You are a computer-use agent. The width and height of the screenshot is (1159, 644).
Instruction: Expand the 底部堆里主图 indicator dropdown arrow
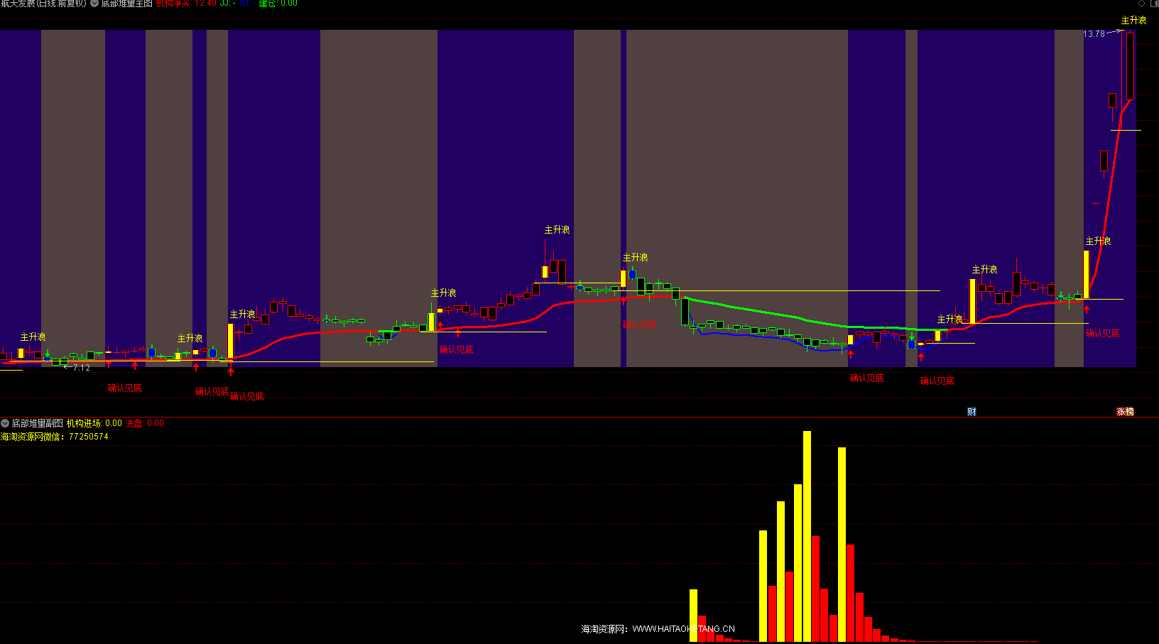[94, 4]
